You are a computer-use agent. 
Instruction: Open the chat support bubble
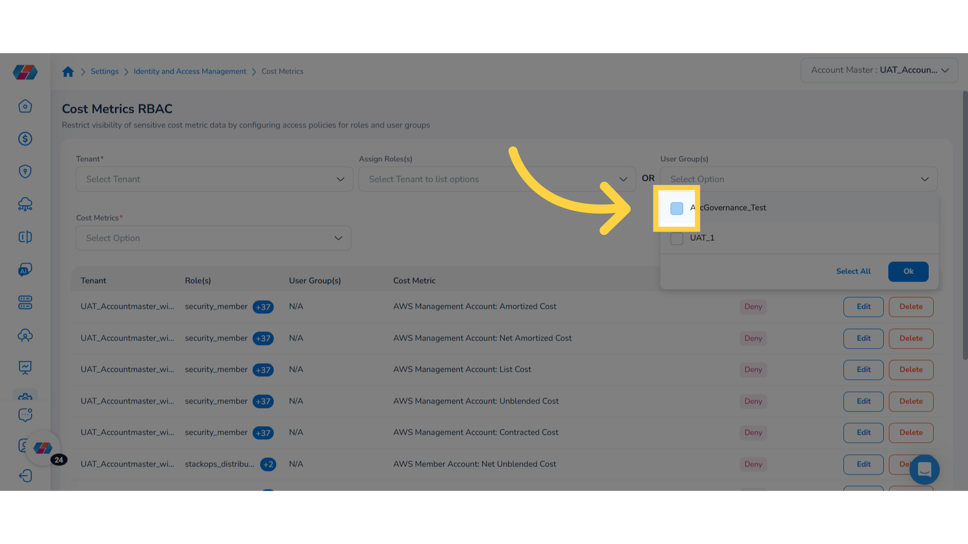(924, 469)
